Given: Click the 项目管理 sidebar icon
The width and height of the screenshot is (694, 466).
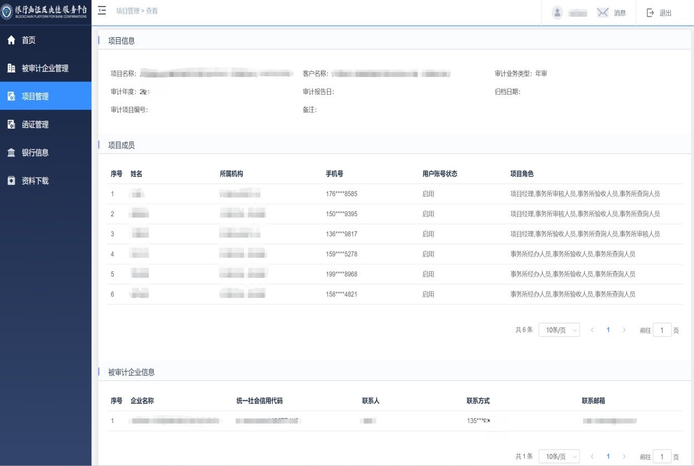Looking at the screenshot, I should click(x=11, y=96).
